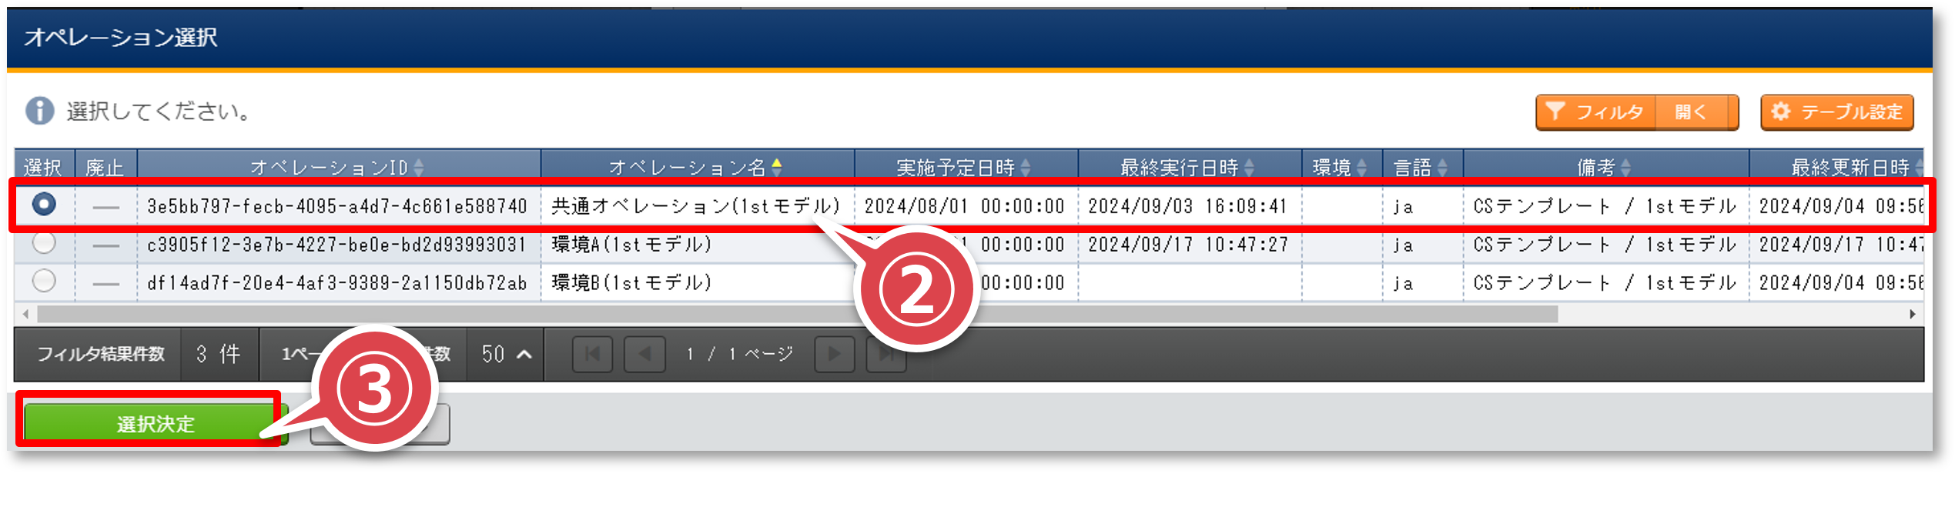This screenshot has height=517, width=1955.
Task: Sort by 最終実行日時 column header
Action: click(1189, 167)
